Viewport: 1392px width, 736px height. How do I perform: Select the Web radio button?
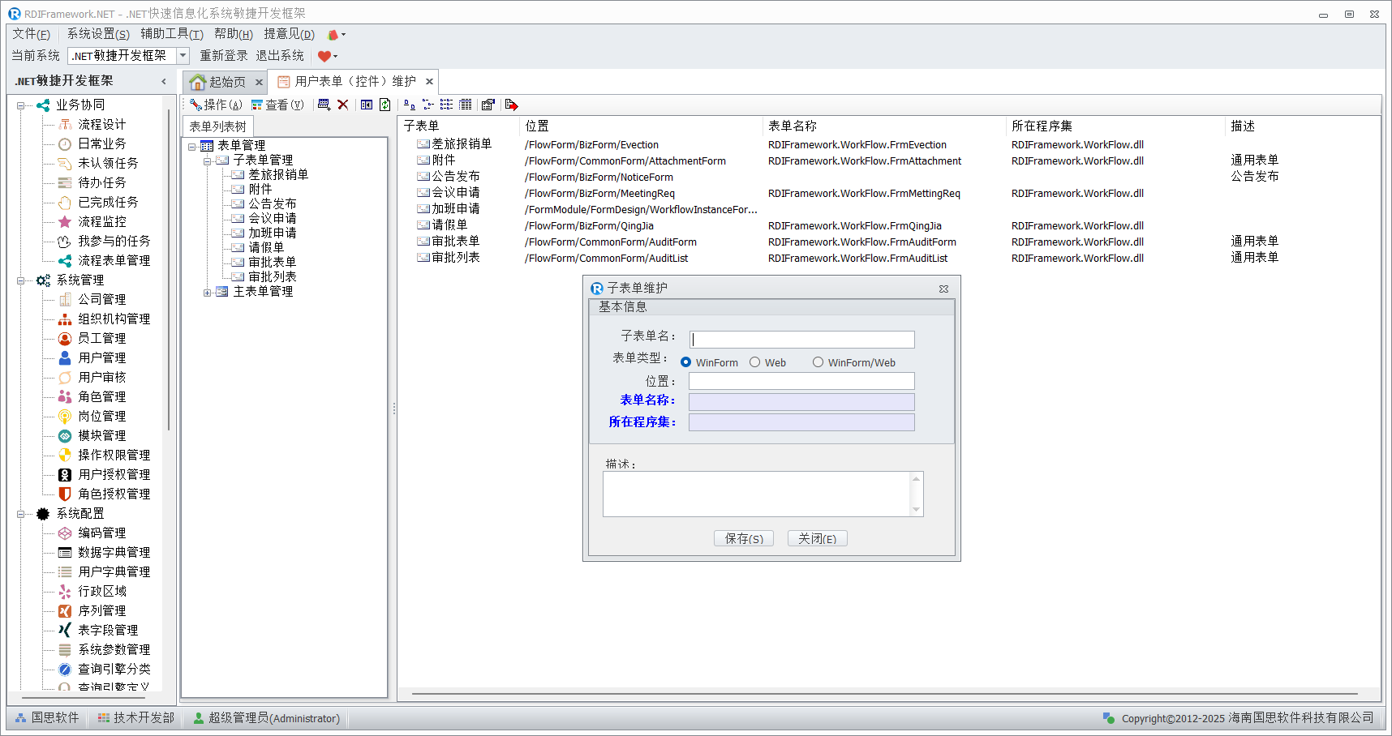pos(755,362)
